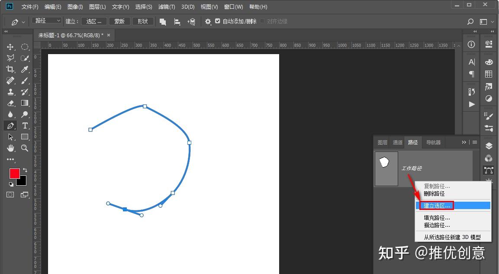Open the 路径 mode dropdown
Screen dimensions: 499x274
click(x=47, y=21)
